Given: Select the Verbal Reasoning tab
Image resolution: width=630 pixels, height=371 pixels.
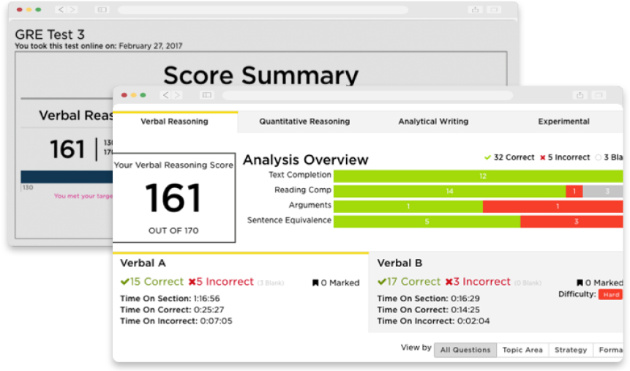Looking at the screenshot, I should pyautogui.click(x=174, y=121).
